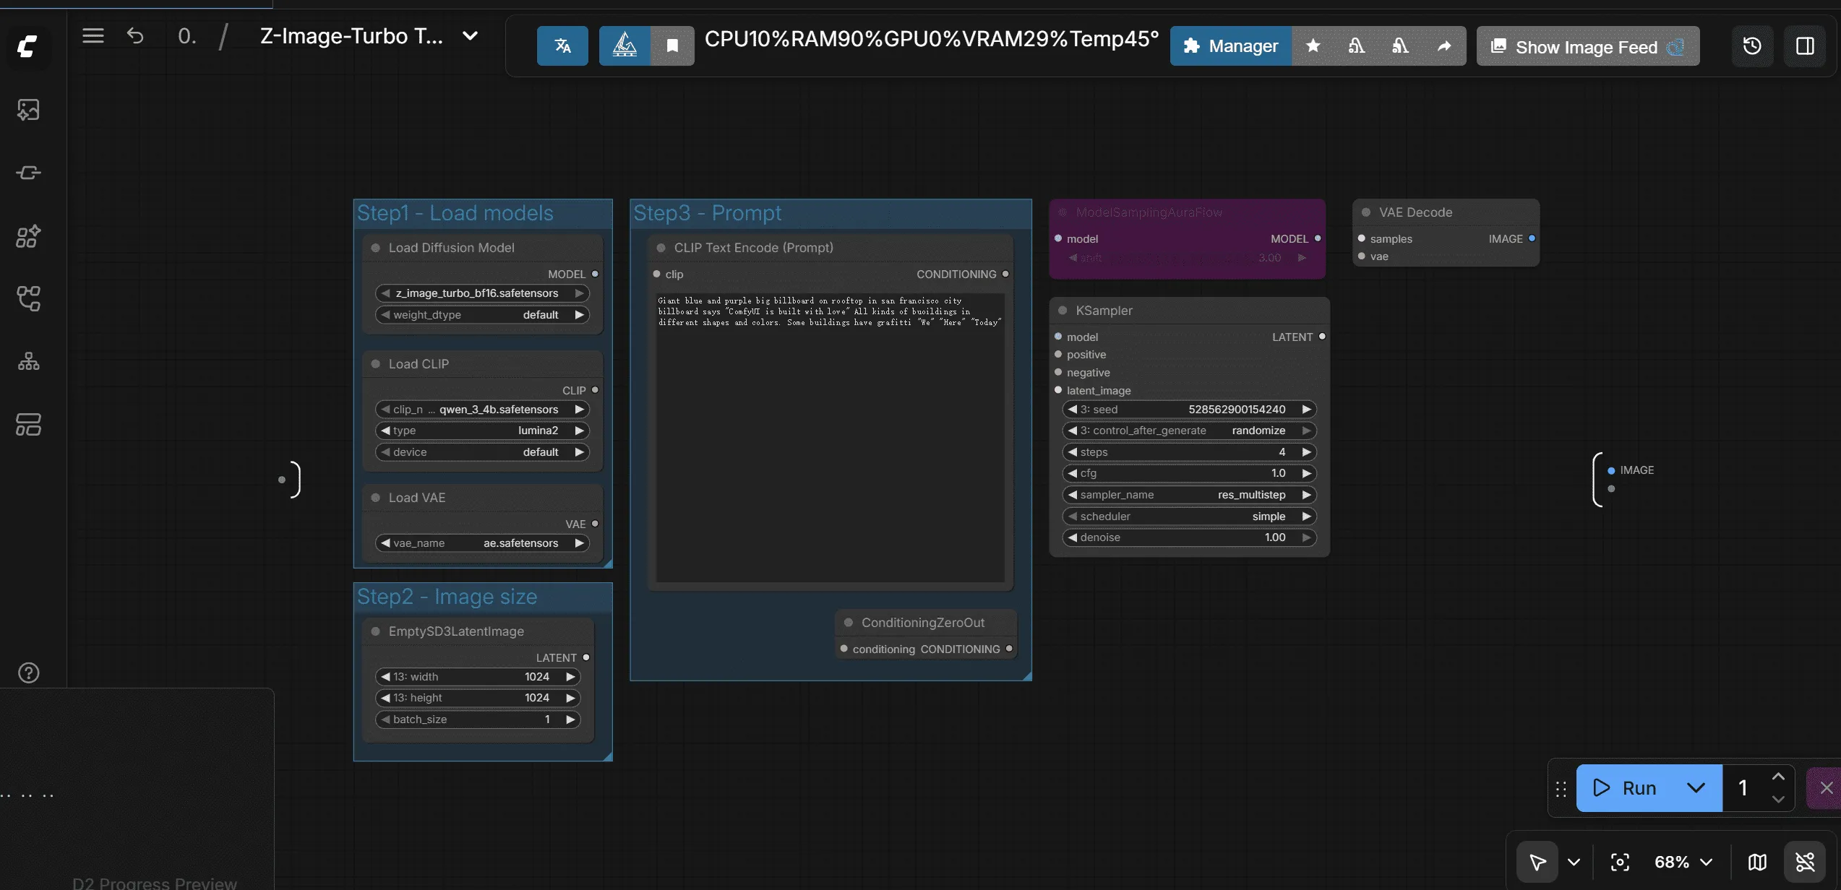
Task: Click the minimap icon in the bottom toolbar
Action: coord(1757,861)
